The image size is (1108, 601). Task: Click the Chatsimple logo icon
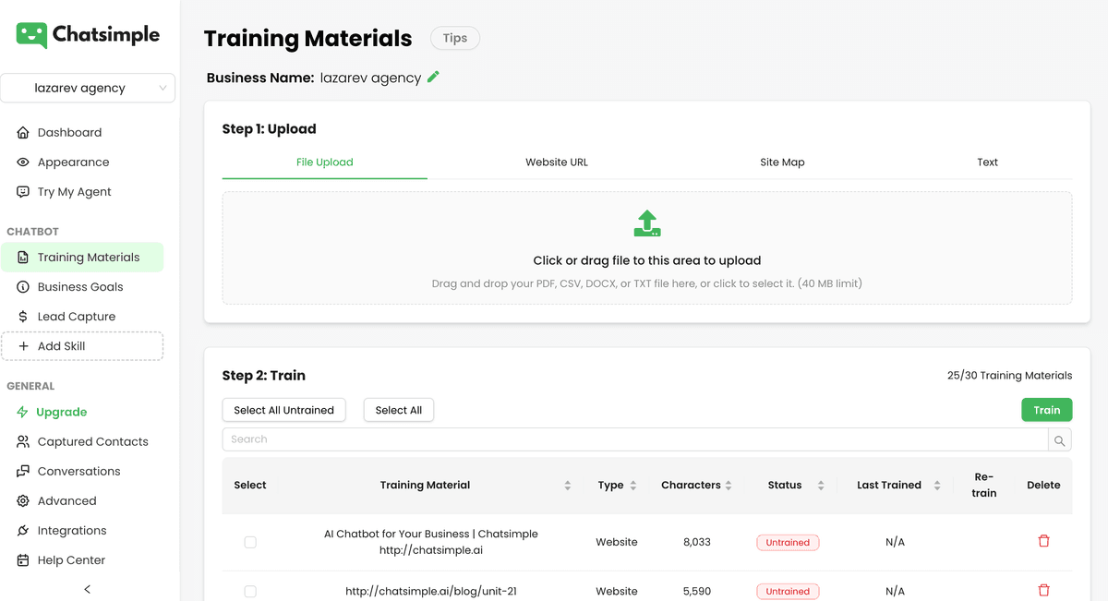pyautogui.click(x=30, y=33)
